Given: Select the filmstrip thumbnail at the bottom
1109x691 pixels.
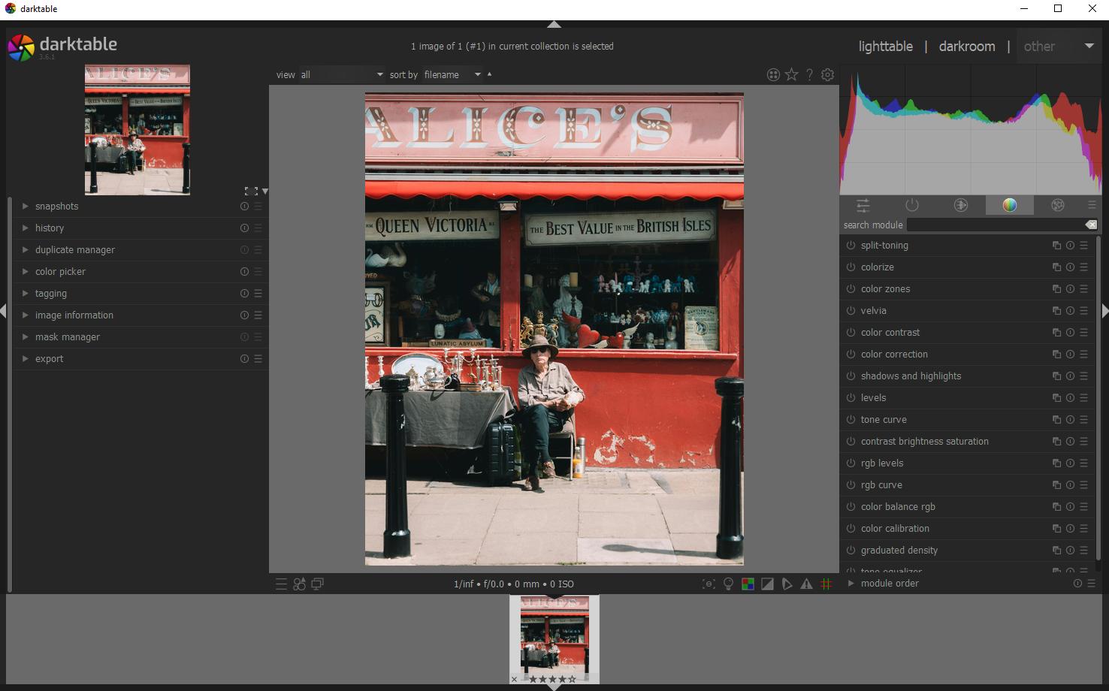Looking at the screenshot, I should click(x=554, y=638).
